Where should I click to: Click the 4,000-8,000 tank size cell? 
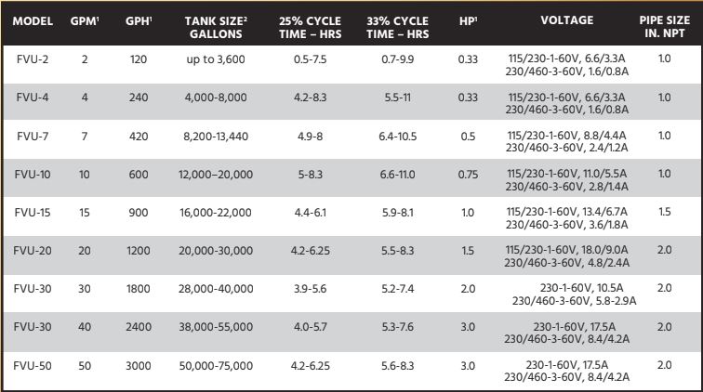pos(216,98)
